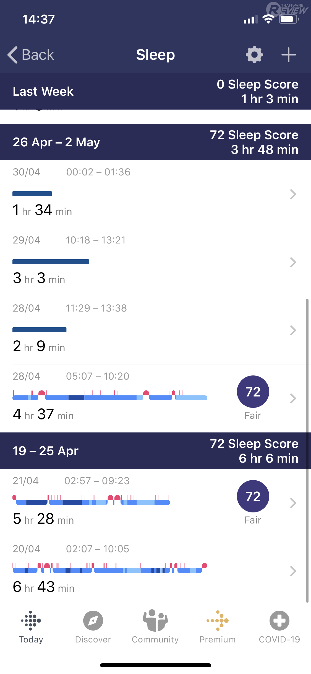Expand the 29/04 sleep entry chevron
The width and height of the screenshot is (311, 674).
pyautogui.click(x=293, y=262)
